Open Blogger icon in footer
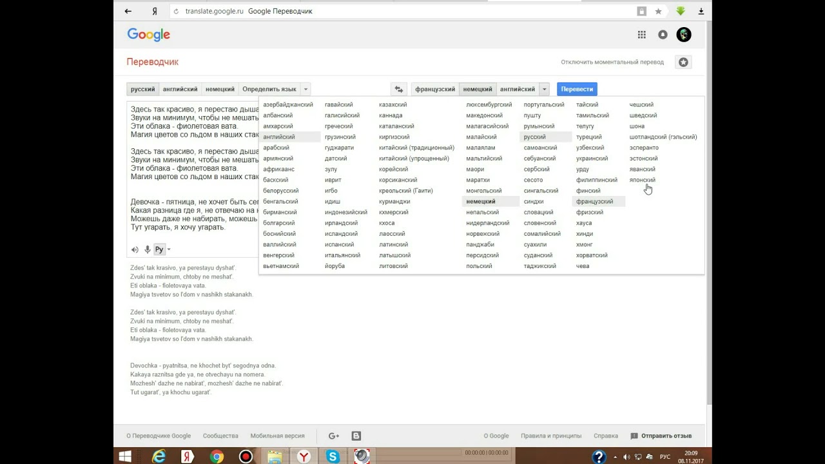 tap(356, 436)
